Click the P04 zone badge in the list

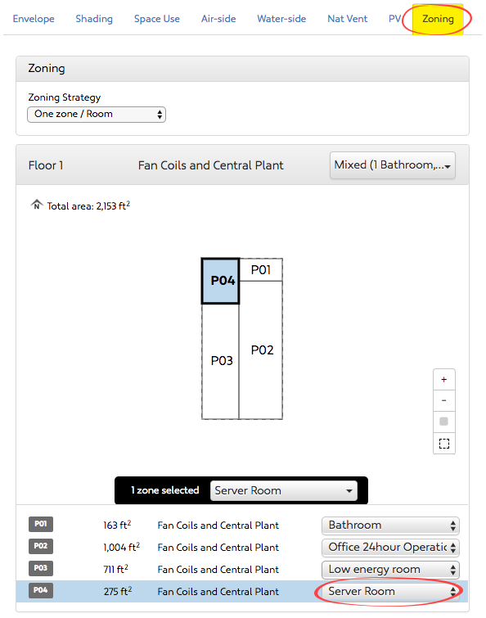point(41,590)
